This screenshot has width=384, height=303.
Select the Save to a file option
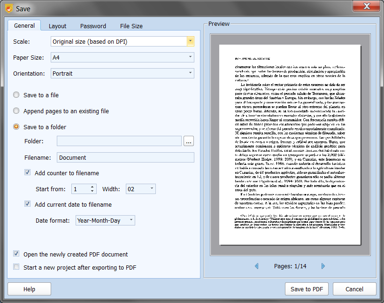point(16,95)
